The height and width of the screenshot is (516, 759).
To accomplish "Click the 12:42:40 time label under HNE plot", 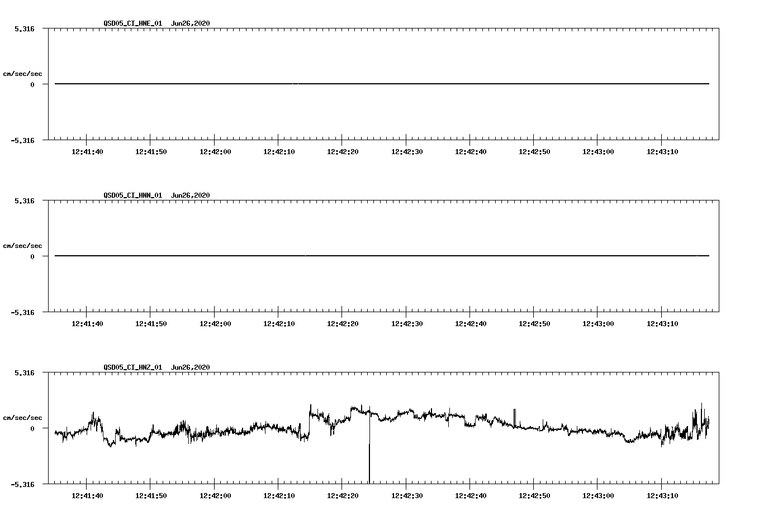I will click(471, 152).
